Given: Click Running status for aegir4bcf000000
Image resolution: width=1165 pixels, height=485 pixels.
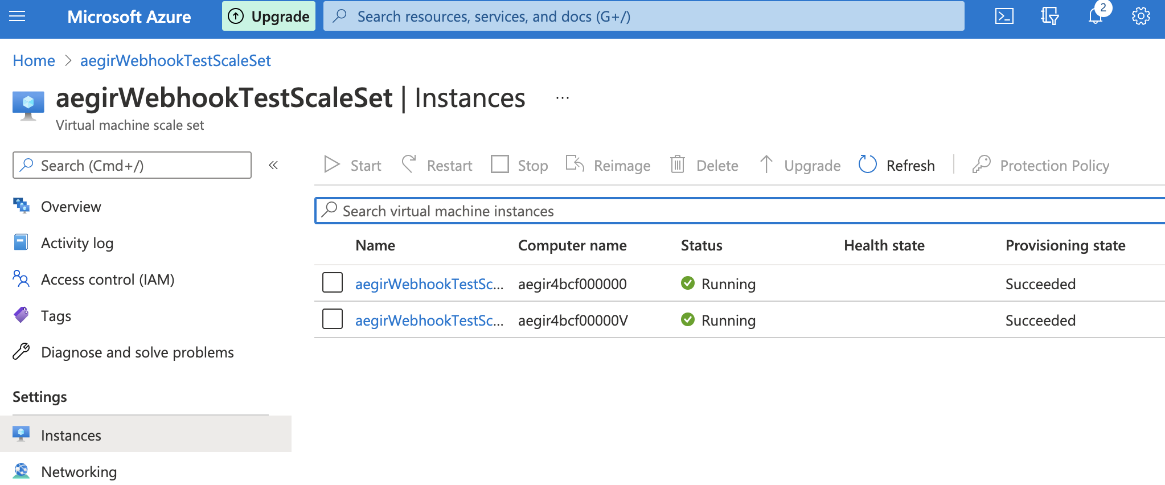Looking at the screenshot, I should 718,284.
